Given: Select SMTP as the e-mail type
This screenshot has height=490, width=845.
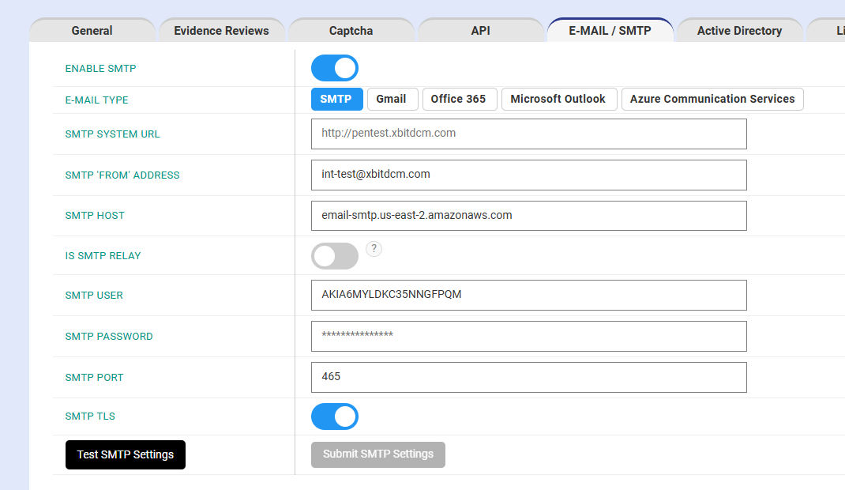Looking at the screenshot, I should 336,99.
